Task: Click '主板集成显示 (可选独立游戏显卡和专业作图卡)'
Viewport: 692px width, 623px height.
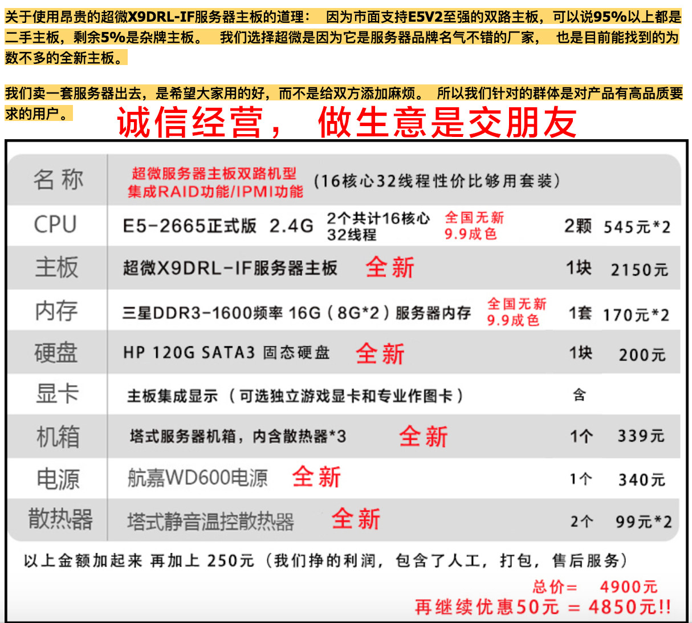Action: click(x=295, y=395)
